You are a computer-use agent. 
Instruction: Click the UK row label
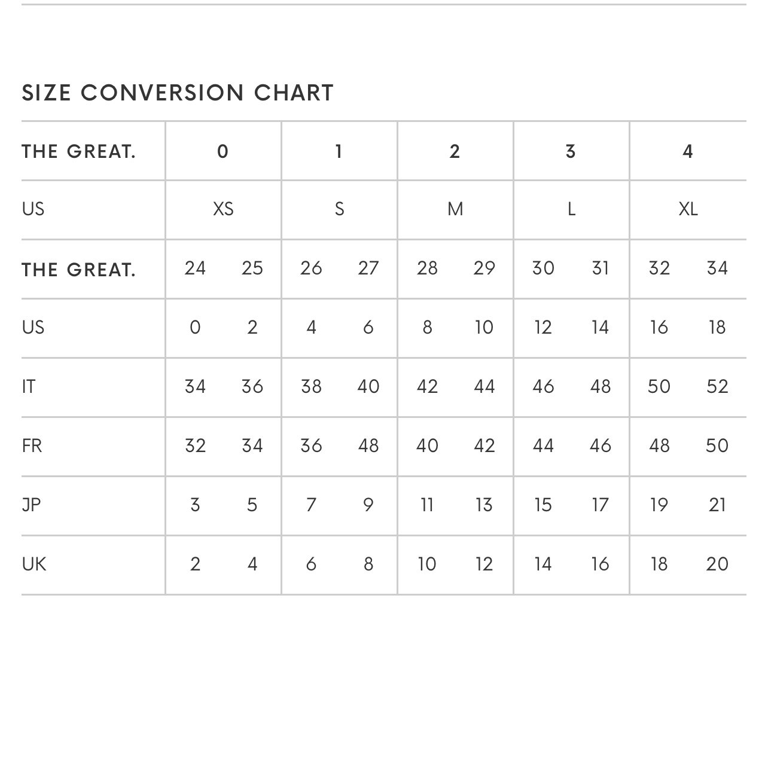[x=34, y=564]
